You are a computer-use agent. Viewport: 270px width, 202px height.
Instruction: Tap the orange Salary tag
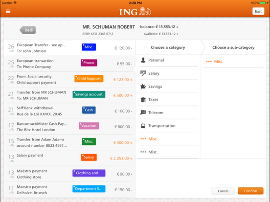click(x=89, y=157)
